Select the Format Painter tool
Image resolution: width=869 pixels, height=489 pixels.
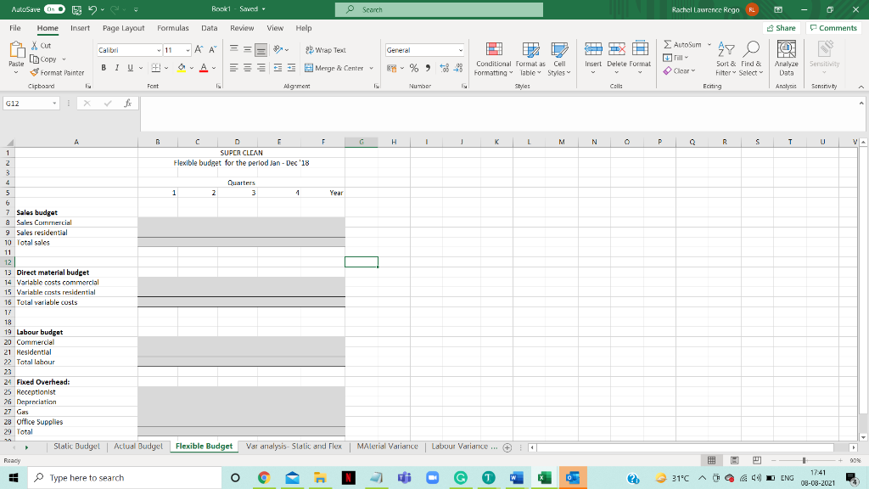tap(57, 73)
